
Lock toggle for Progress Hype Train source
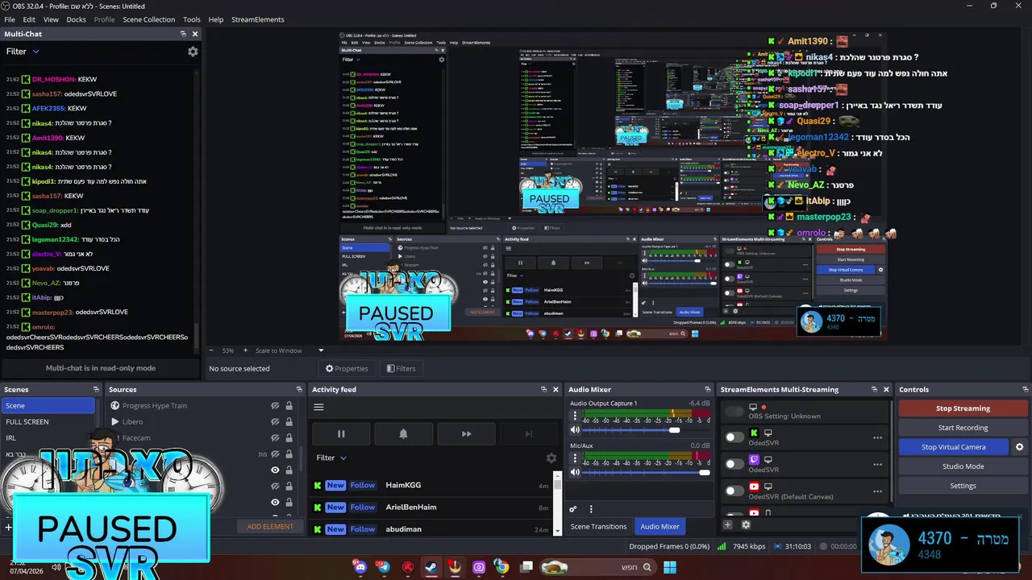[x=289, y=406]
